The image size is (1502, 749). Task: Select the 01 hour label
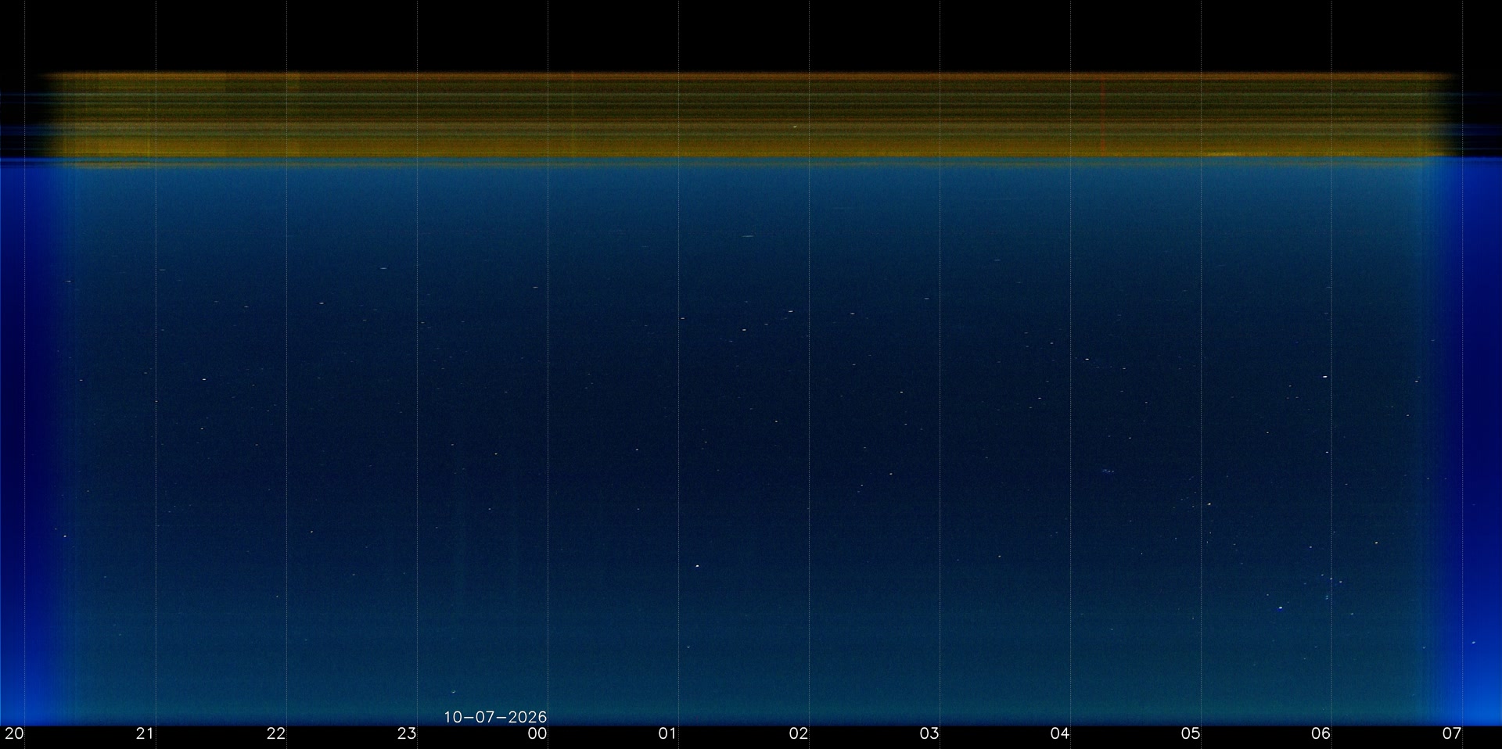[667, 733]
